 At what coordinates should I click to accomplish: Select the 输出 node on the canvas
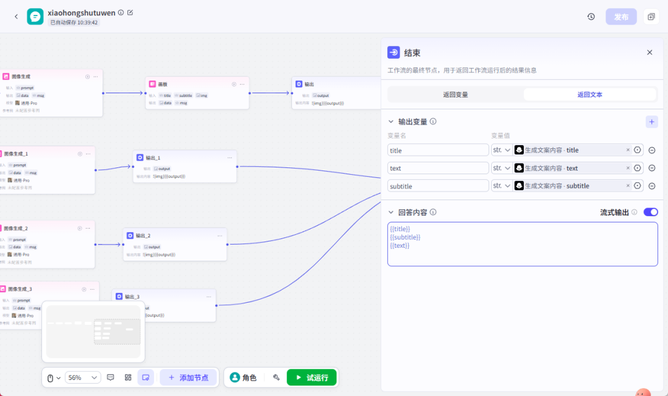coord(336,93)
